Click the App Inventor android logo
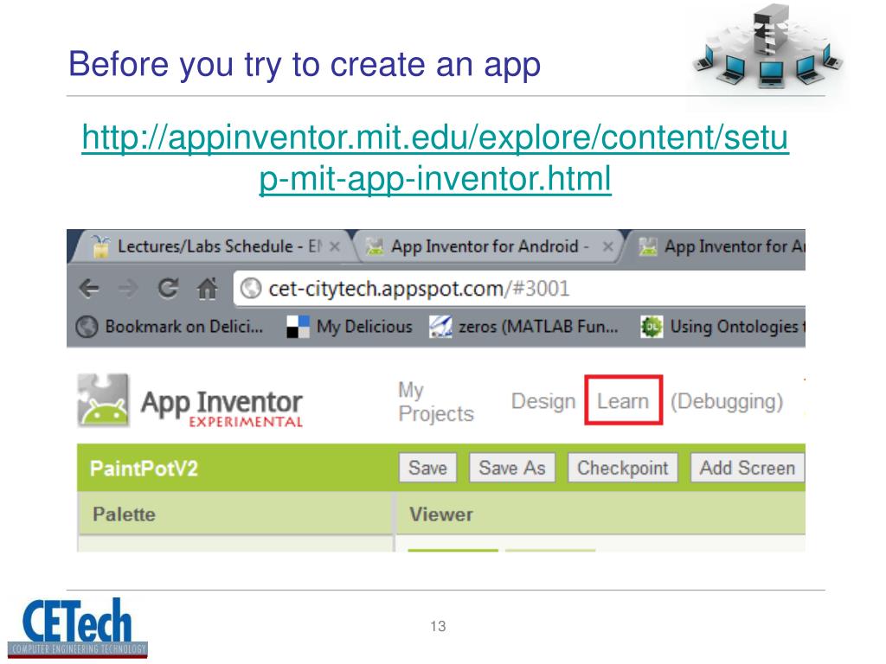The height and width of the screenshot is (664, 886). [x=104, y=399]
